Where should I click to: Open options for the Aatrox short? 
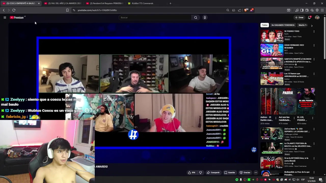pos(276,118)
